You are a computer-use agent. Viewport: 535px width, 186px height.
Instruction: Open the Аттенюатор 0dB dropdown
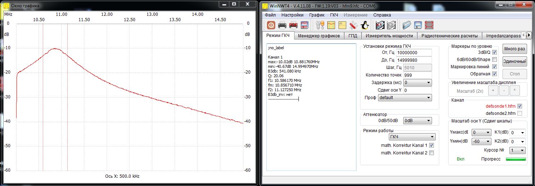coord(417,121)
